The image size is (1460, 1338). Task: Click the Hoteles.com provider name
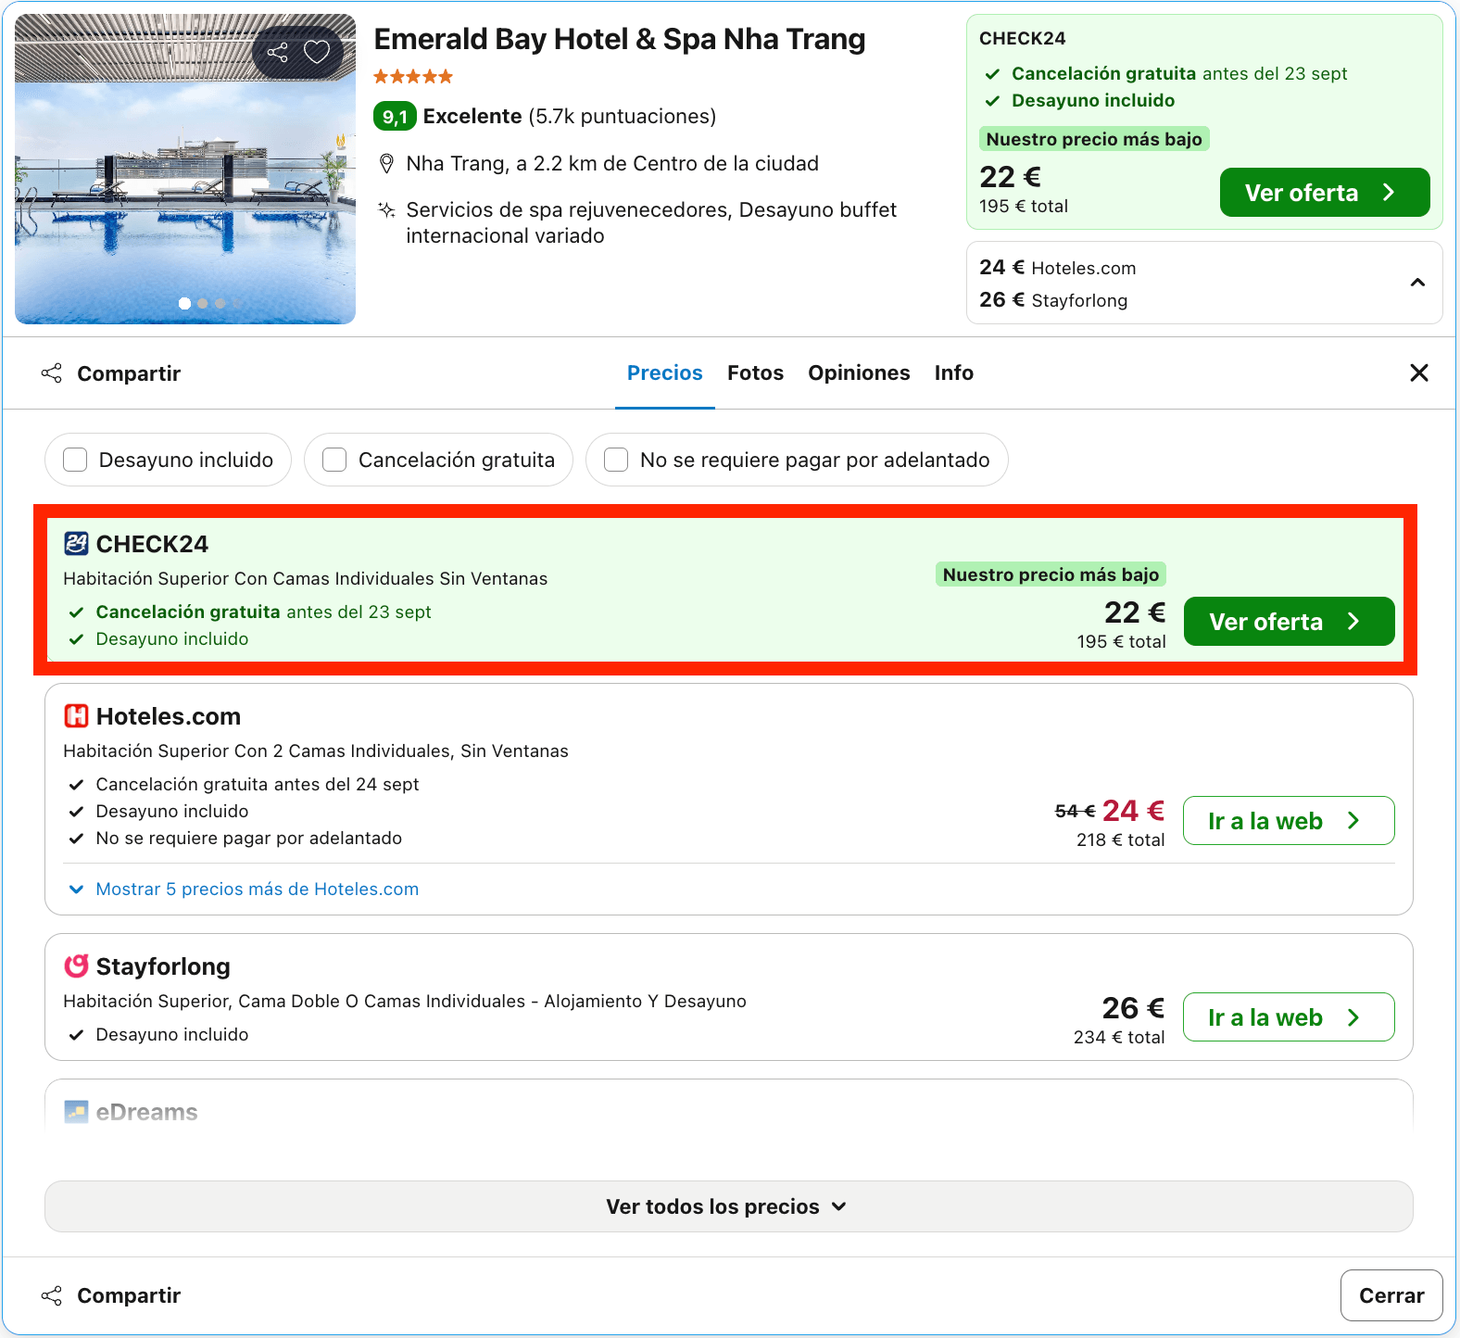169,716
